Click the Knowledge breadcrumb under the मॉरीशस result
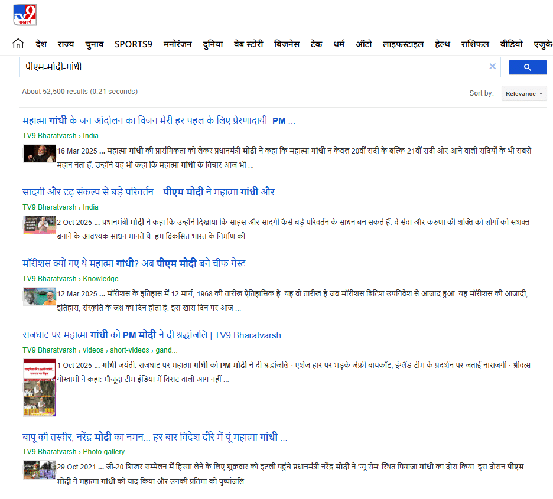The width and height of the screenshot is (553, 499). tap(100, 279)
